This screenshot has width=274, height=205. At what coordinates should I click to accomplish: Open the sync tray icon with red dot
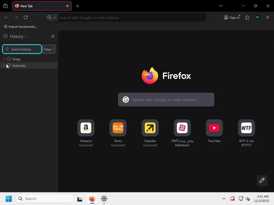point(233,199)
